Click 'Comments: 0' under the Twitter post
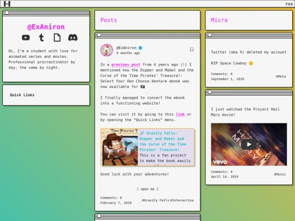 pos(222,74)
